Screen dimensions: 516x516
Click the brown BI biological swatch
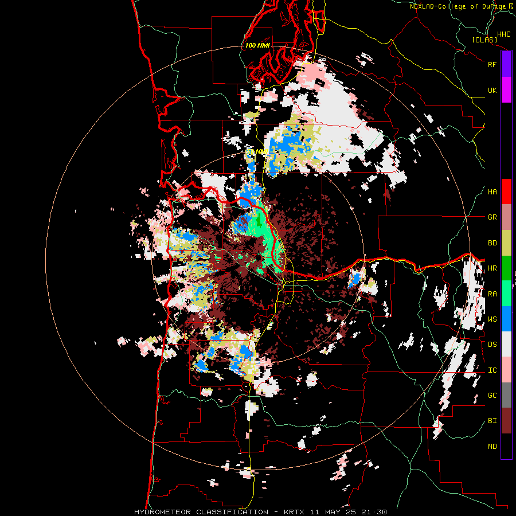tap(506, 421)
